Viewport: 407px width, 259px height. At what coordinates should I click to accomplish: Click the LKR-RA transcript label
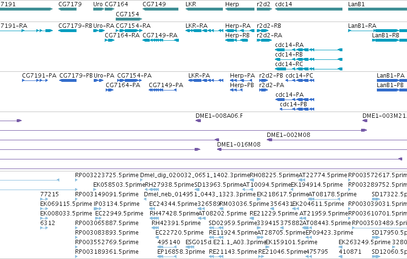coord(197,26)
